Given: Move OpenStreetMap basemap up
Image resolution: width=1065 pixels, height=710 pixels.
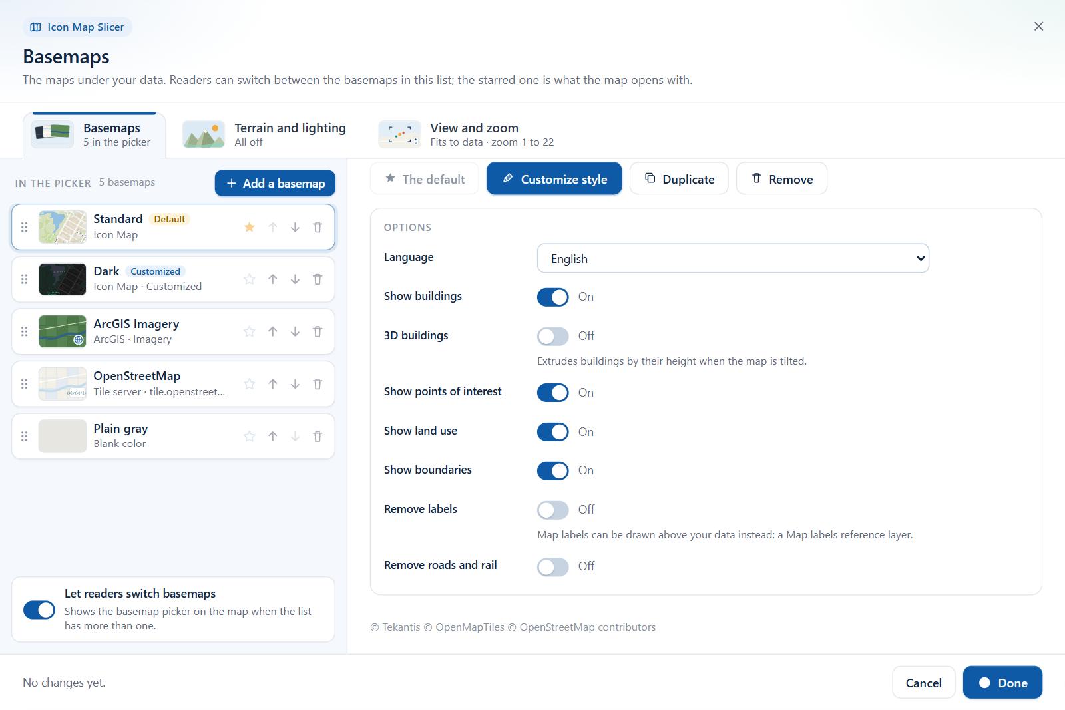Looking at the screenshot, I should pyautogui.click(x=273, y=384).
